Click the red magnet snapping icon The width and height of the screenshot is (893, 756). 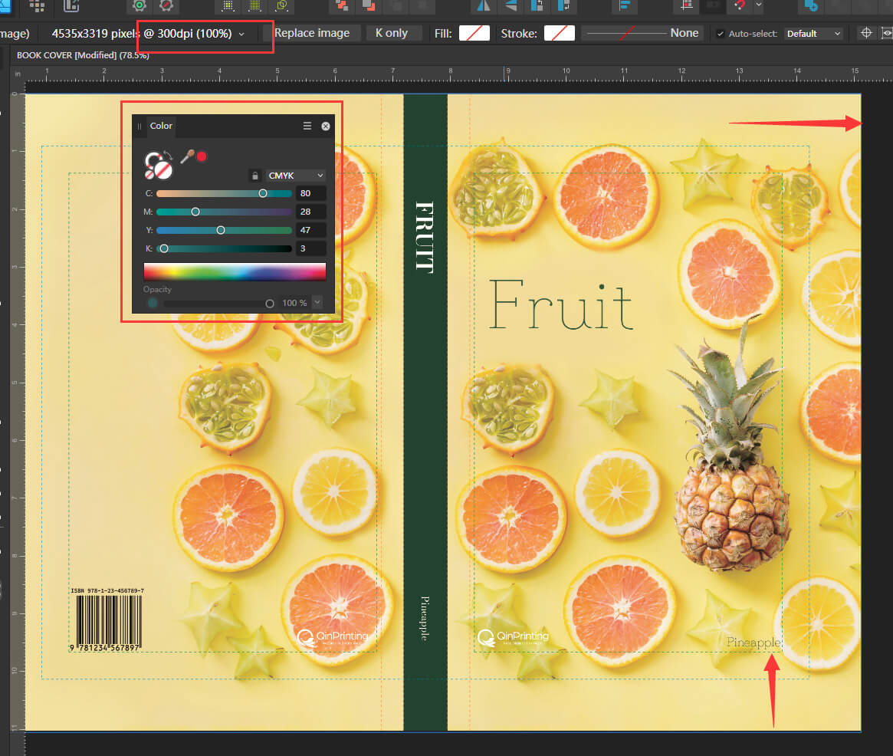click(x=739, y=6)
